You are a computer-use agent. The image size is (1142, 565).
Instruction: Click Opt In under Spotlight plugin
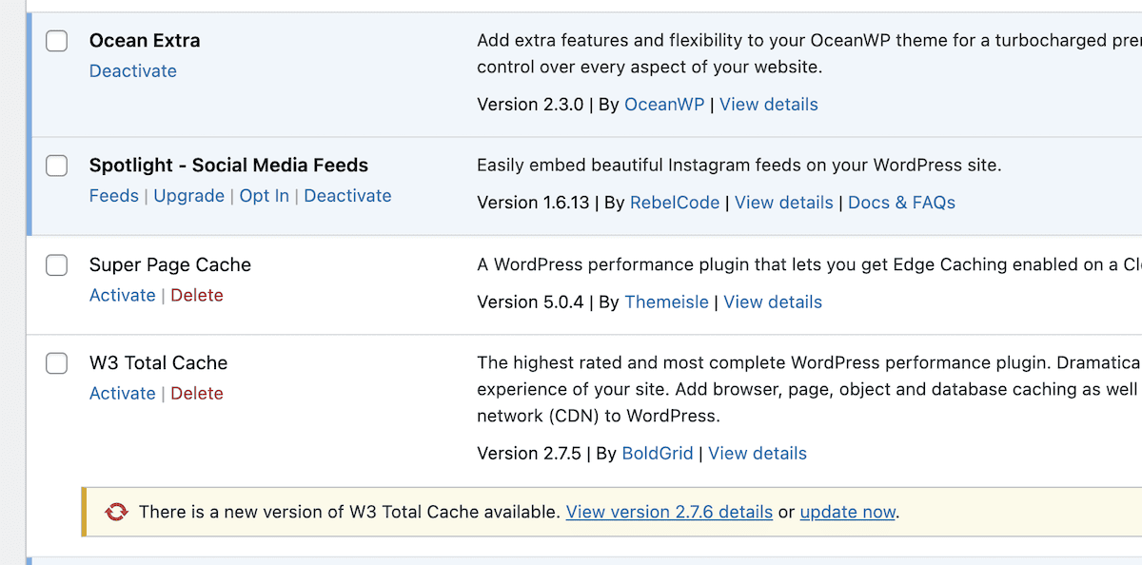pos(265,196)
